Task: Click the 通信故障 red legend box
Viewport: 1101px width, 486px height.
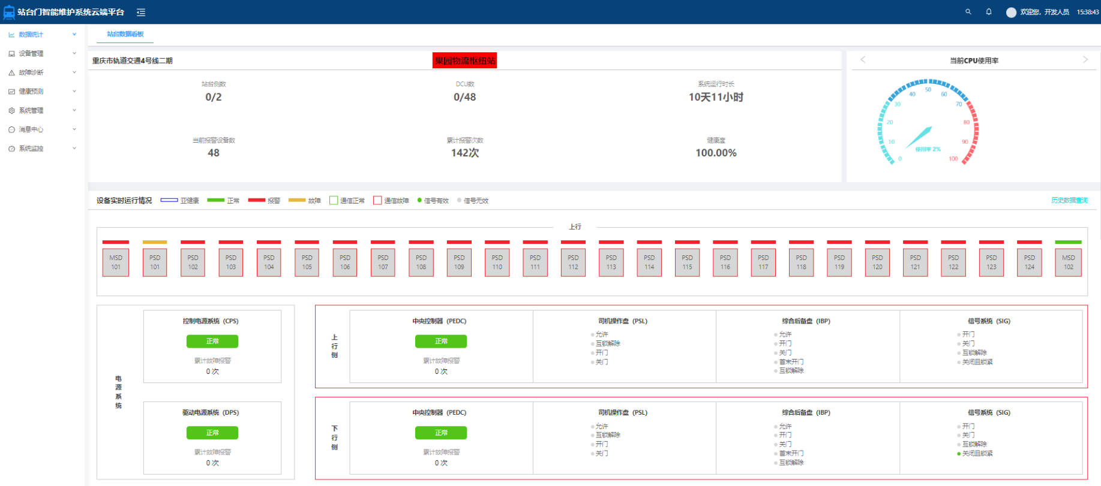Action: (x=377, y=201)
